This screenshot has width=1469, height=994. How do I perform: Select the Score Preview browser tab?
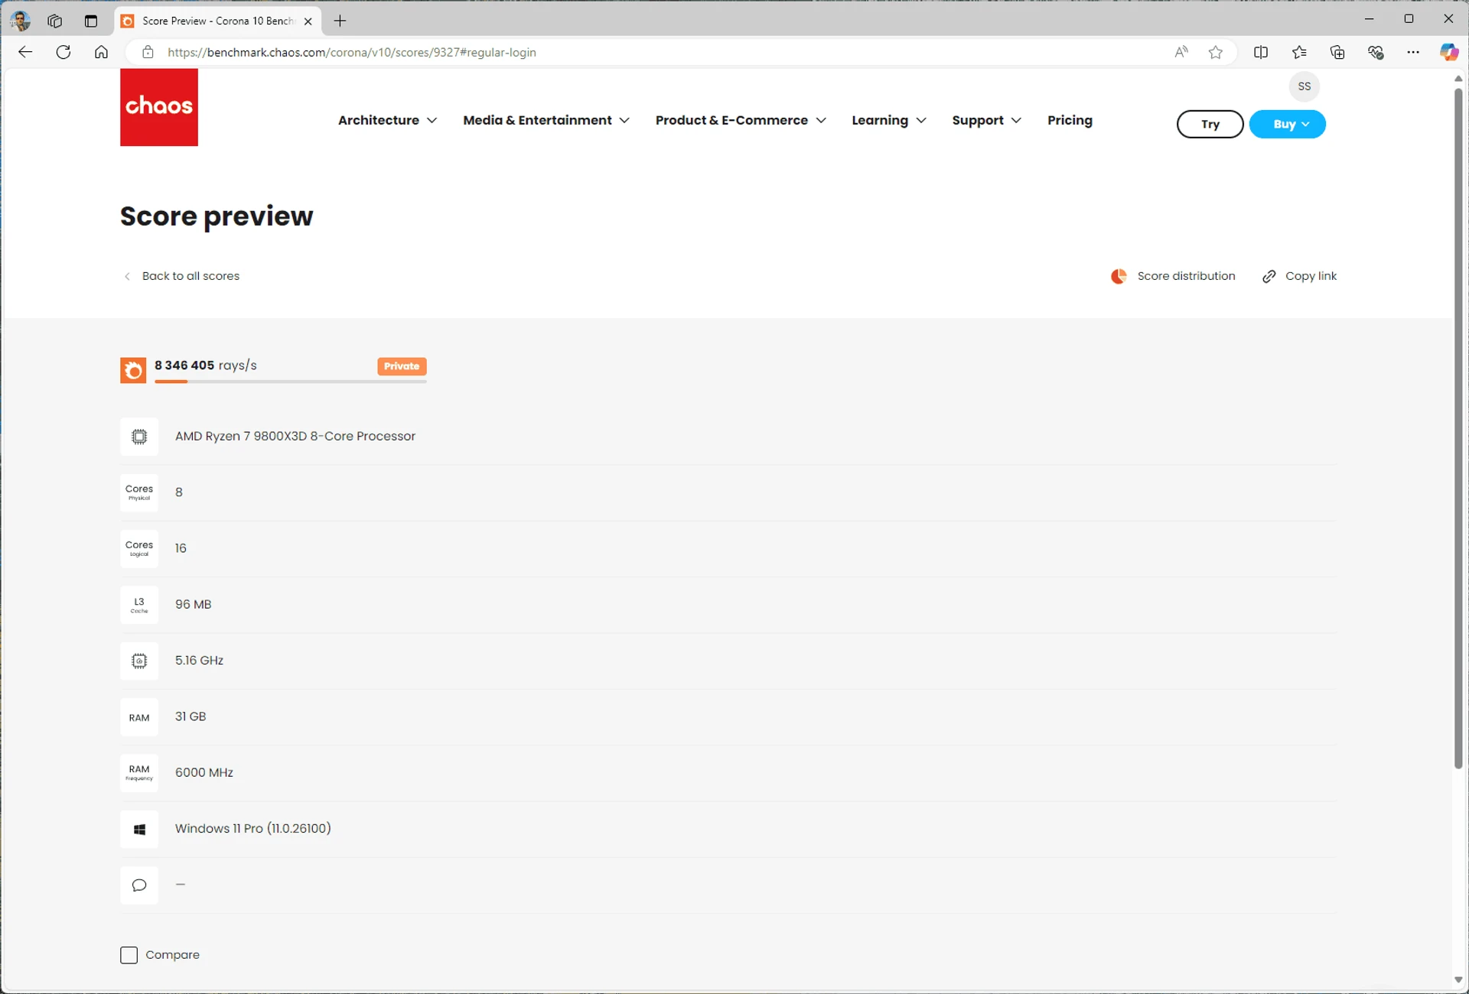pos(218,21)
